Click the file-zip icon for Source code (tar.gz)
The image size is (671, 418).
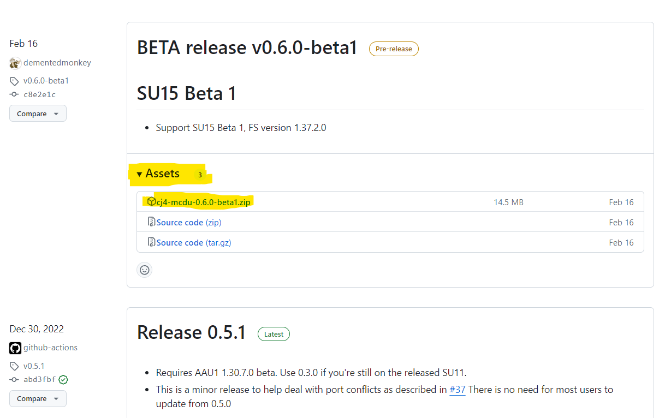click(152, 242)
